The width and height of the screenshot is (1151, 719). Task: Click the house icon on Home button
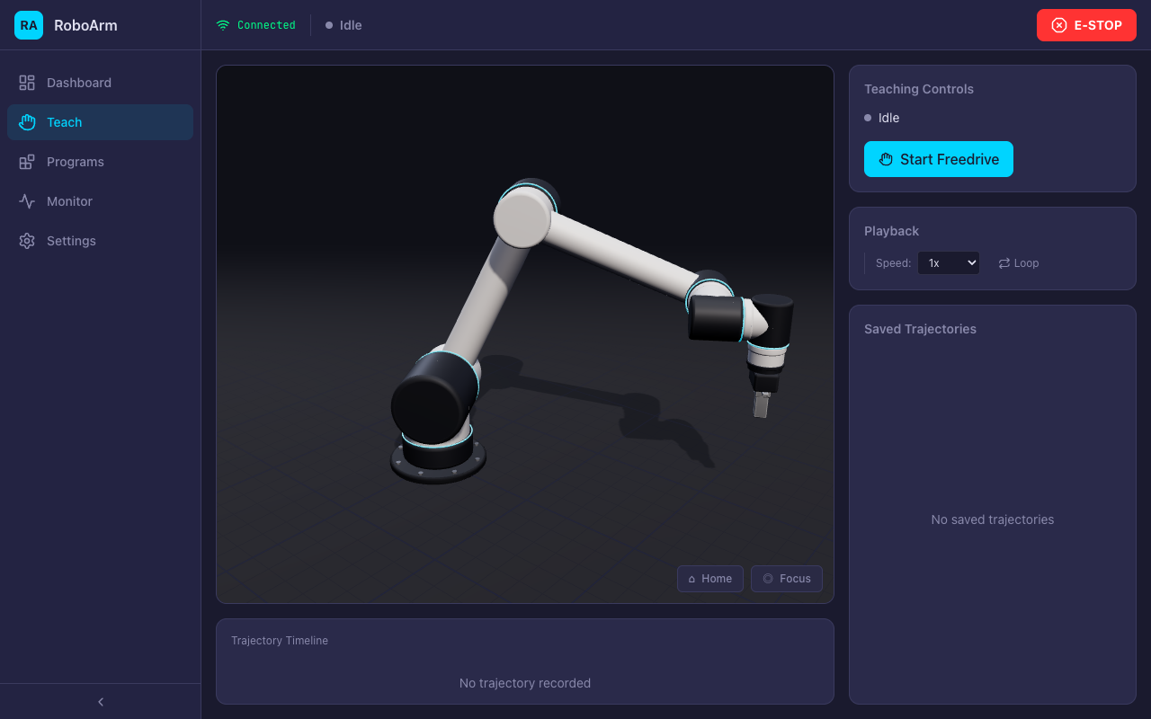691,579
